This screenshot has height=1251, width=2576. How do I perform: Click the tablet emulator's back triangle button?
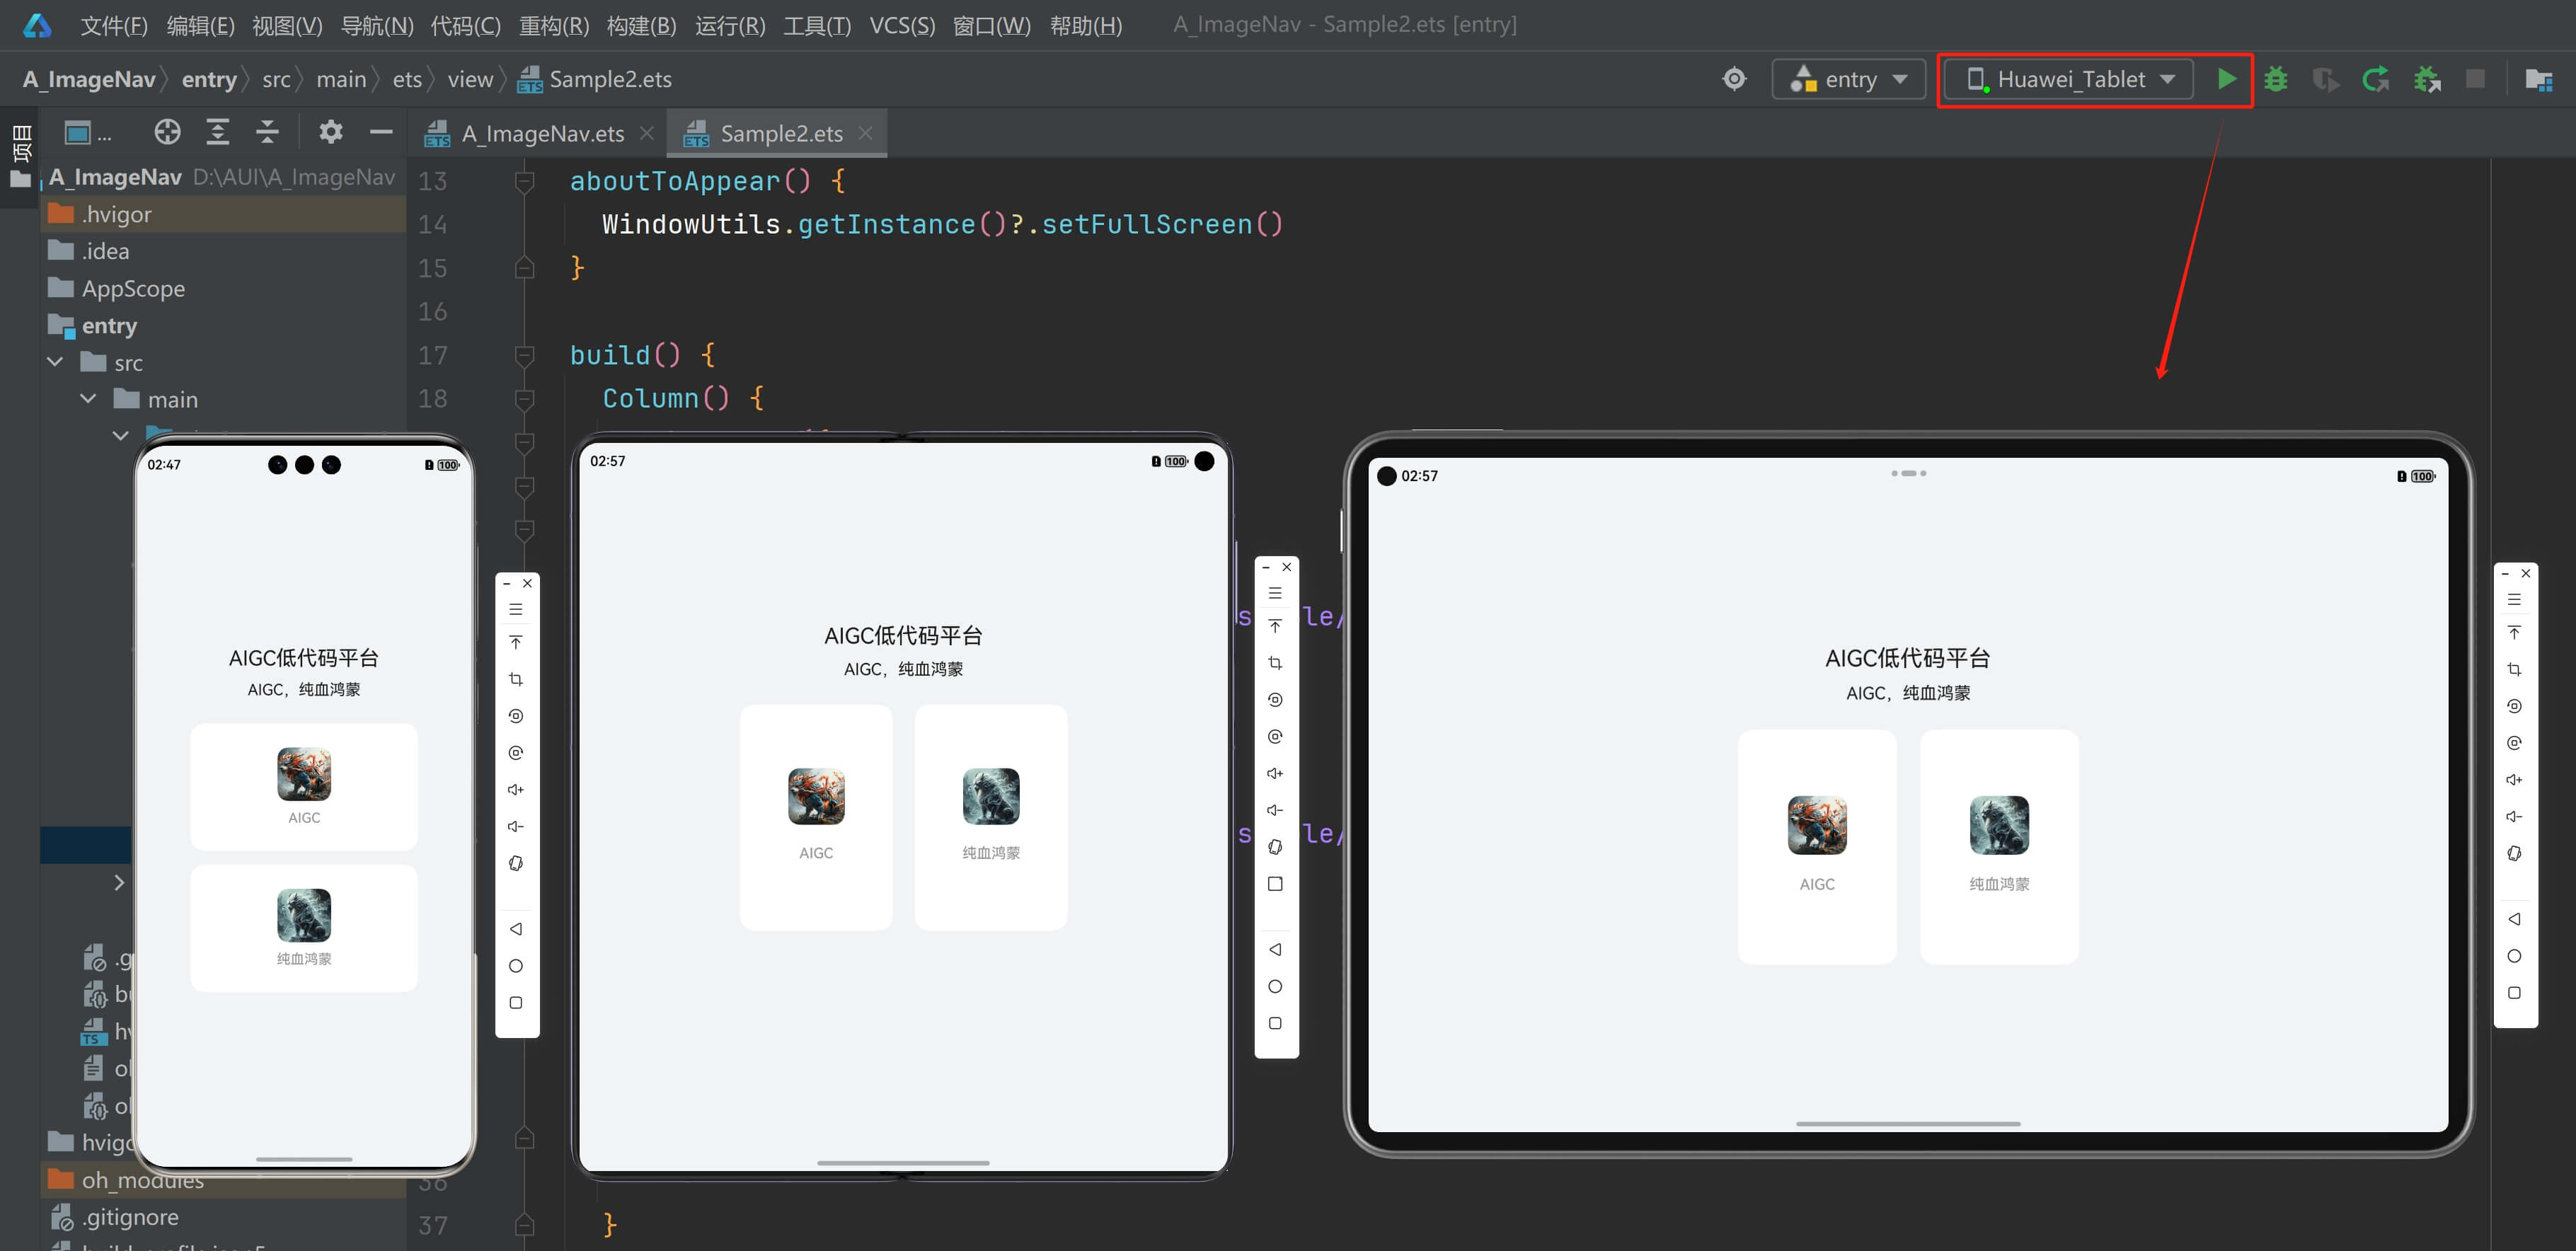tap(2514, 919)
